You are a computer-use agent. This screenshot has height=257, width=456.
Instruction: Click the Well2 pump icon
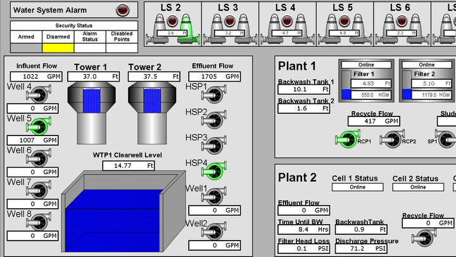214,231
